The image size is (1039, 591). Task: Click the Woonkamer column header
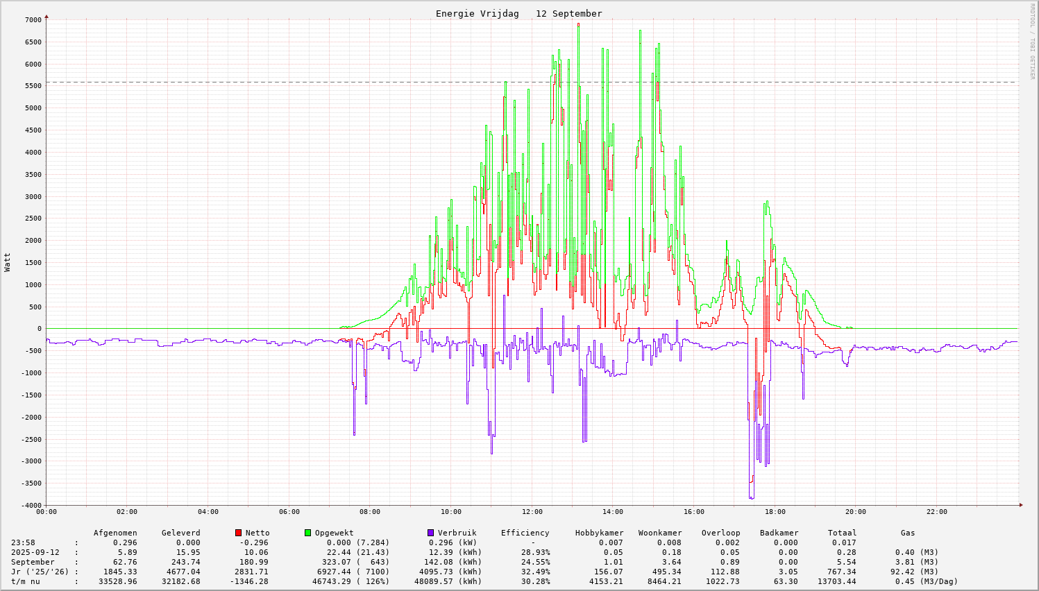pyautogui.click(x=660, y=533)
